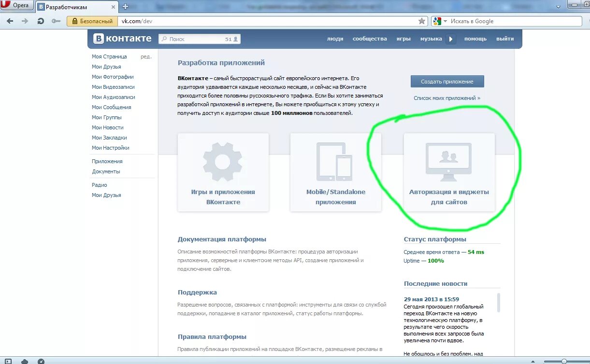Open Mobile/Standalone приложения label
The image size is (590, 364).
(x=336, y=197)
